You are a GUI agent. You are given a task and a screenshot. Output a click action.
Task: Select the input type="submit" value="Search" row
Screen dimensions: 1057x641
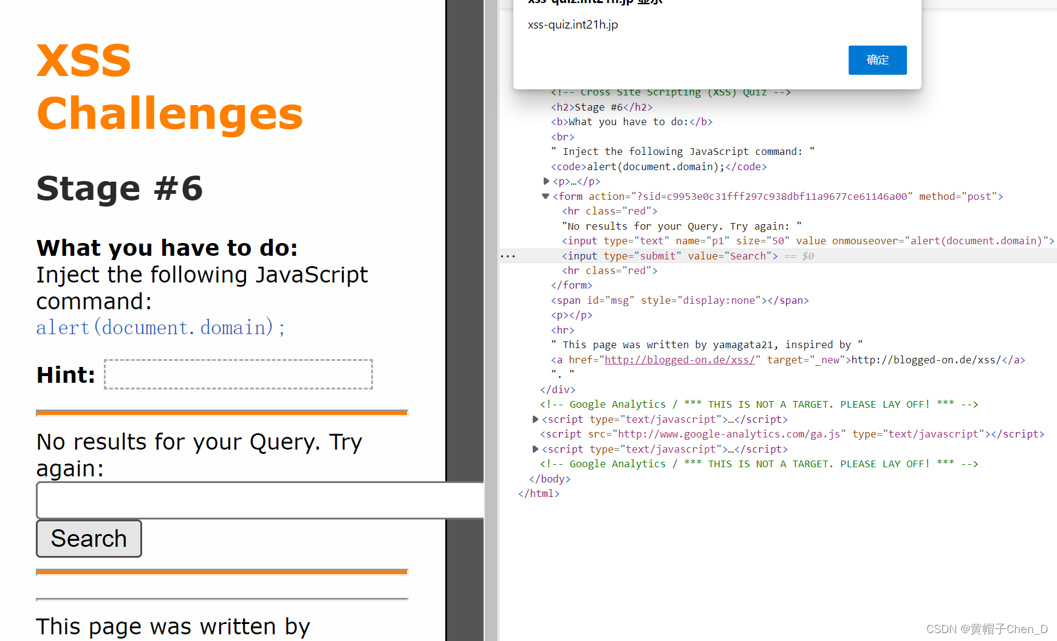click(x=669, y=256)
